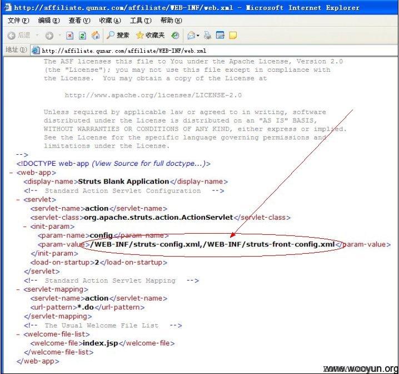Click 'org.apache.struts.action.ActionServlet' class text
The height and width of the screenshot is (374, 399).
coord(158,217)
